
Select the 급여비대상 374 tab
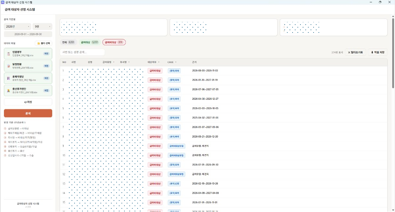[114, 42]
